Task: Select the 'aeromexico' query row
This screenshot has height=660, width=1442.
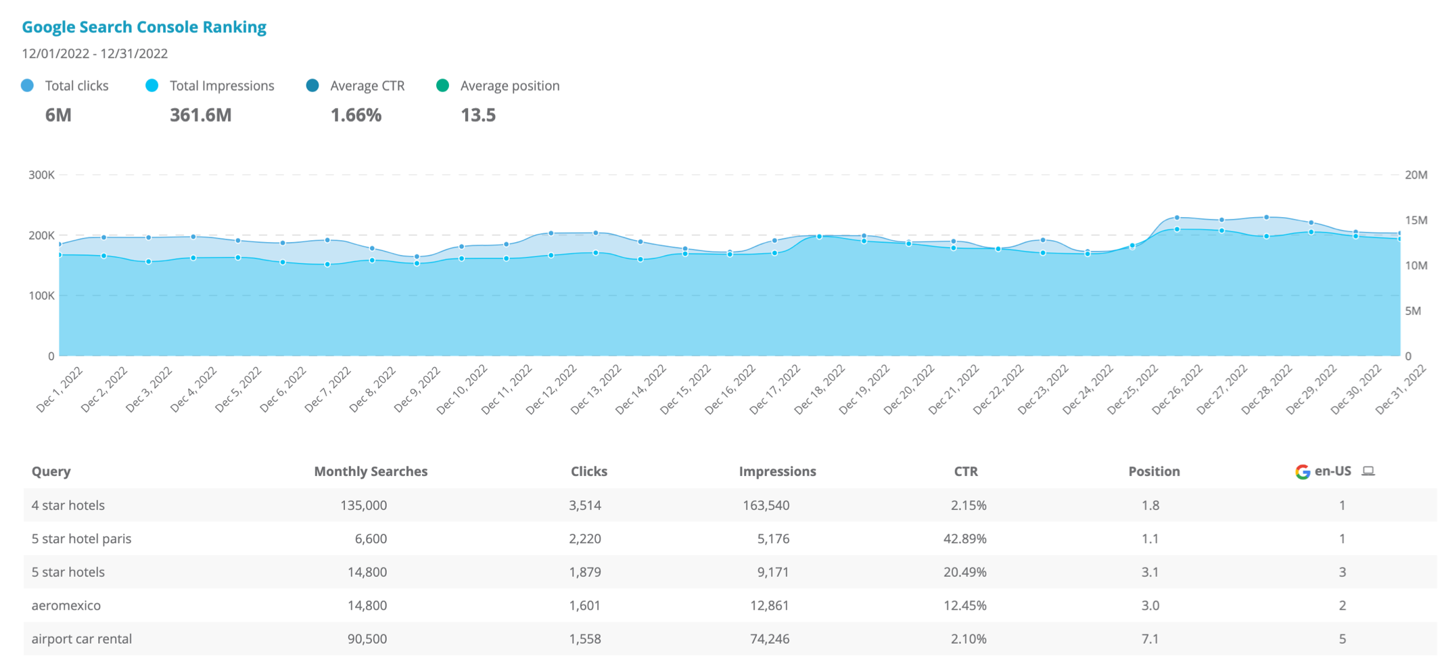Action: 66,605
